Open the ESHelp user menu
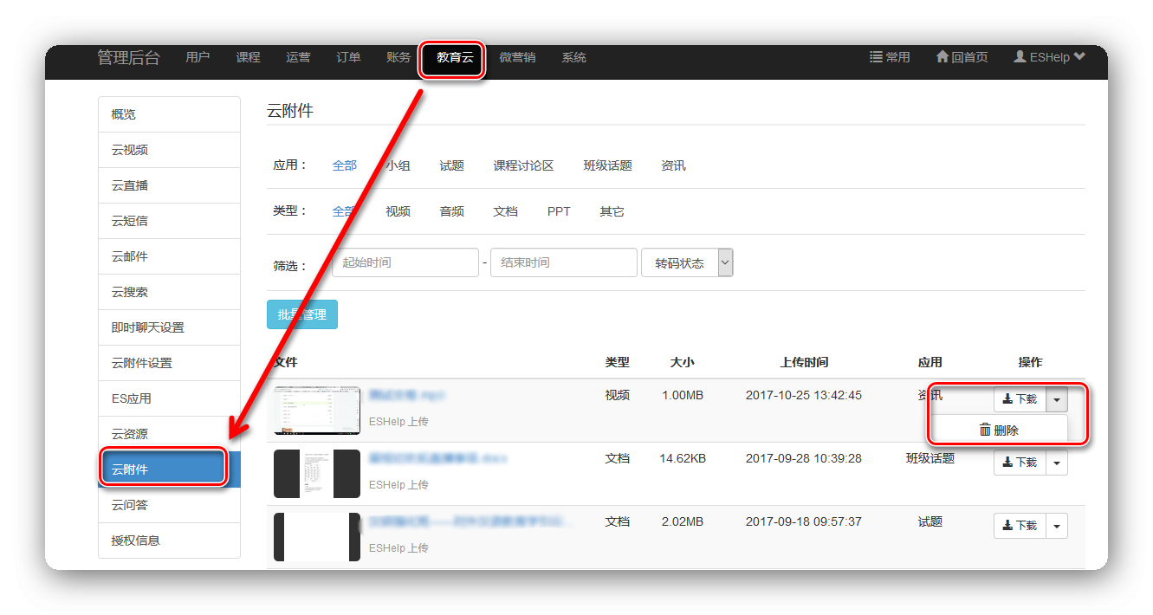1153x615 pixels. pyautogui.click(x=1049, y=57)
